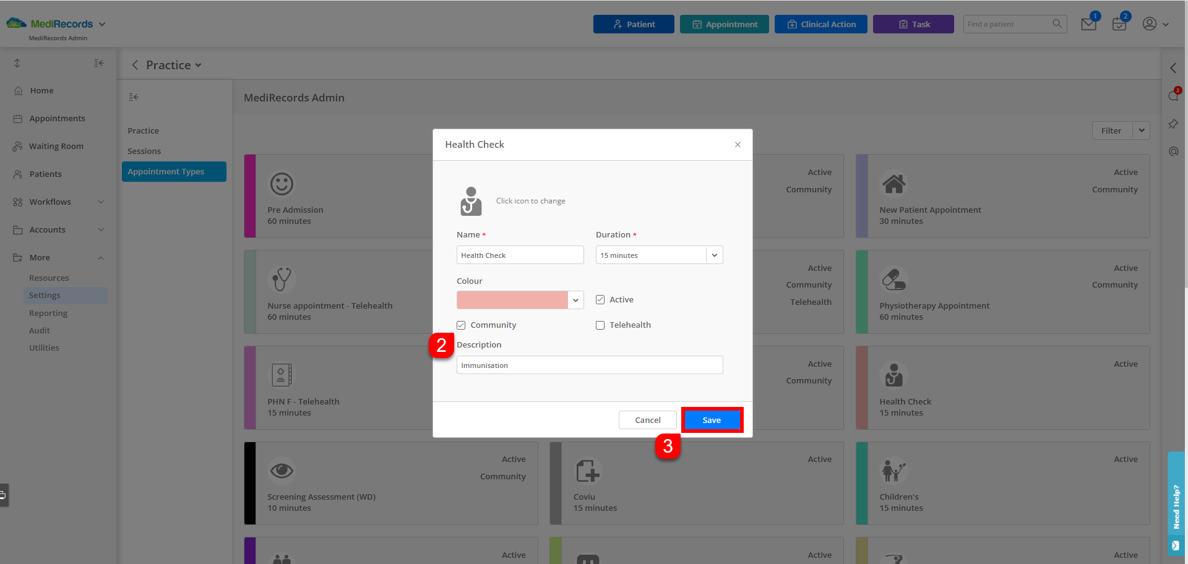Switch to the Appointment Types tab
The height and width of the screenshot is (564, 1188).
pyautogui.click(x=165, y=171)
